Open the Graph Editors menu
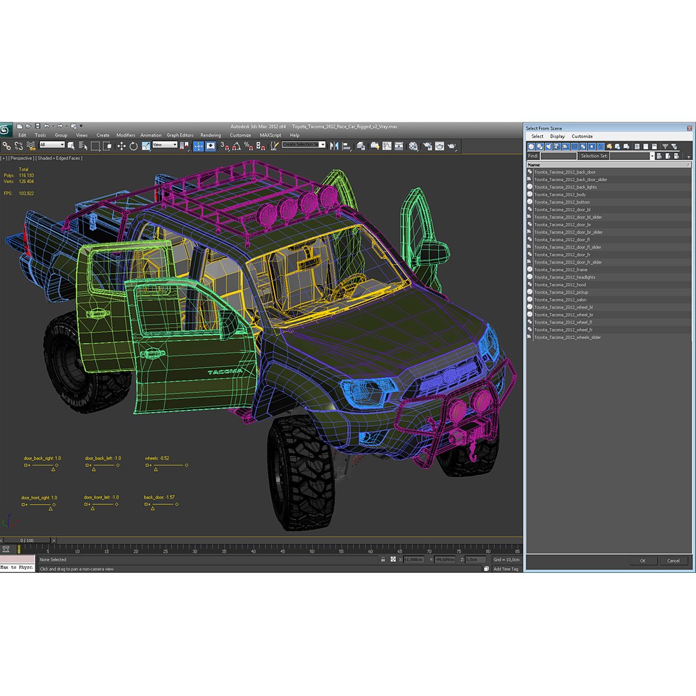 (x=180, y=135)
